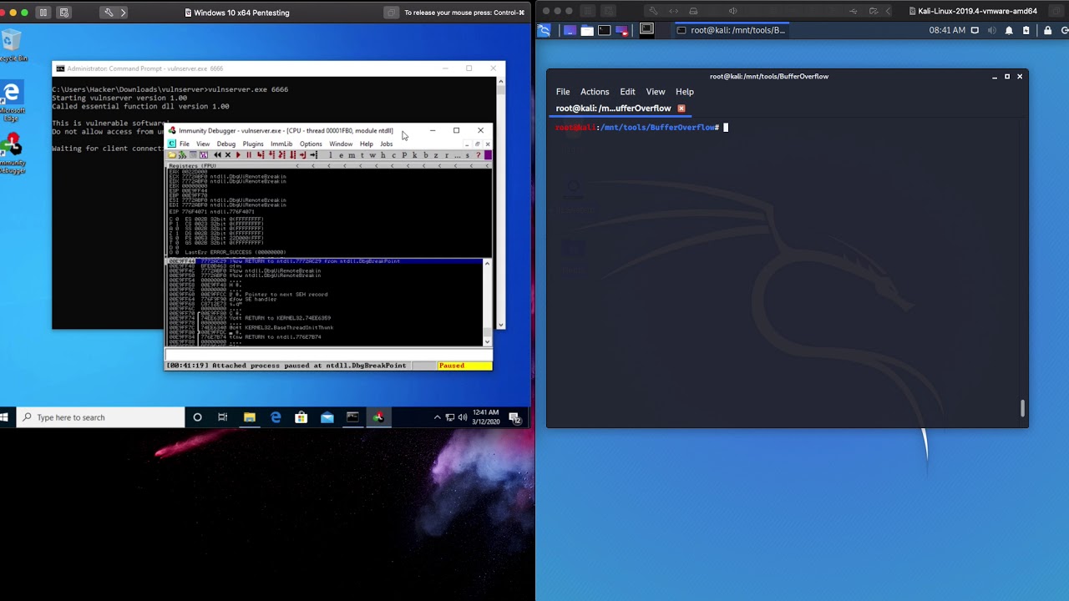Open Help menu in Kali terminal
The height and width of the screenshot is (601, 1069).
point(685,92)
